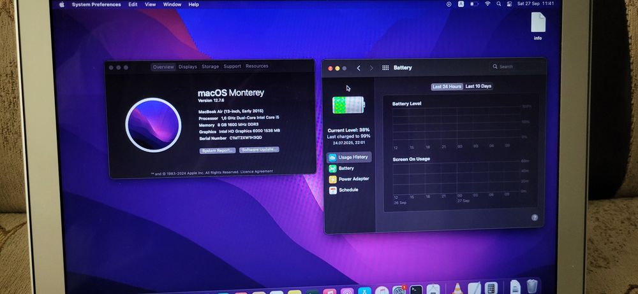Click the Intel HD Graphics 6000 1536 MB text
Viewport: 638px width, 294px height.
pyautogui.click(x=249, y=130)
